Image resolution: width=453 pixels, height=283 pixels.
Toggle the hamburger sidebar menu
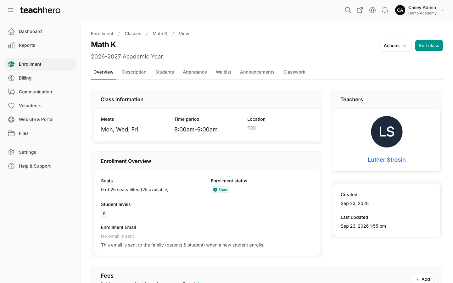pyautogui.click(x=11, y=10)
